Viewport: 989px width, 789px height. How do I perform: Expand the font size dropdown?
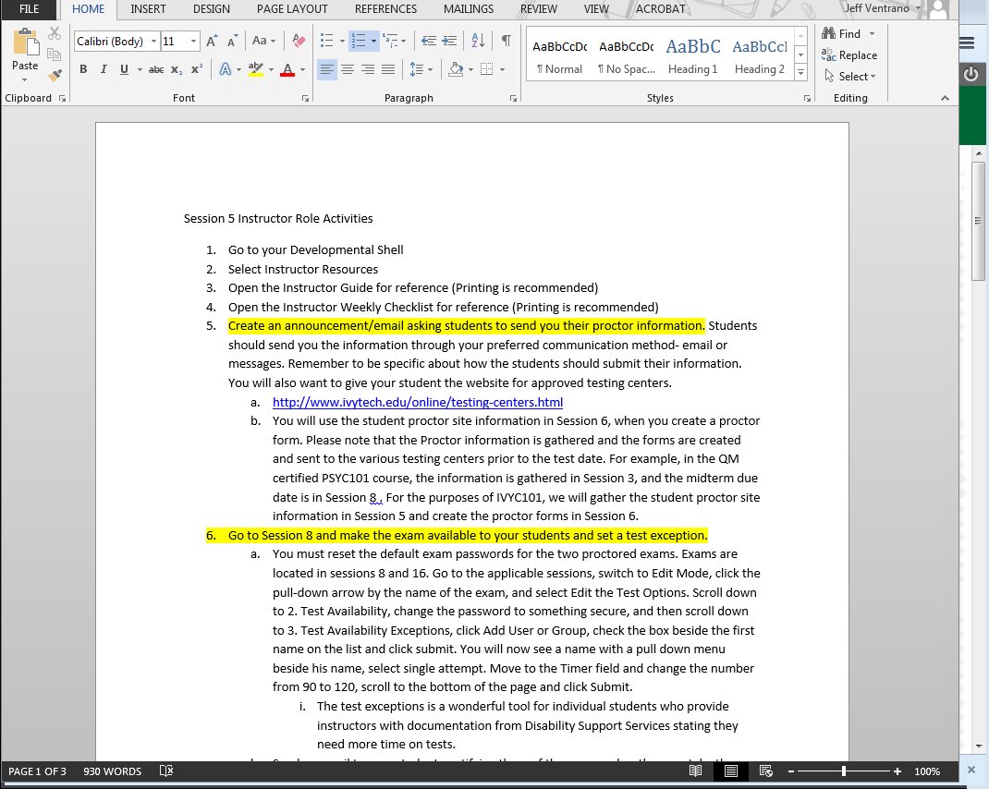pyautogui.click(x=194, y=42)
